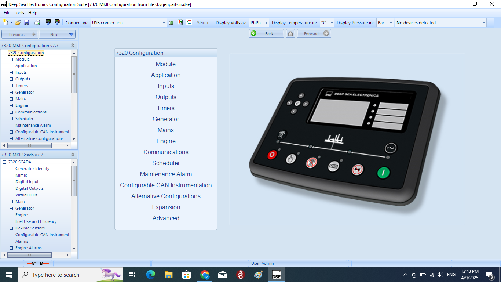Image resolution: width=501 pixels, height=282 pixels.
Task: Read configuration from module (up arrow icon)
Action: pos(48,22)
